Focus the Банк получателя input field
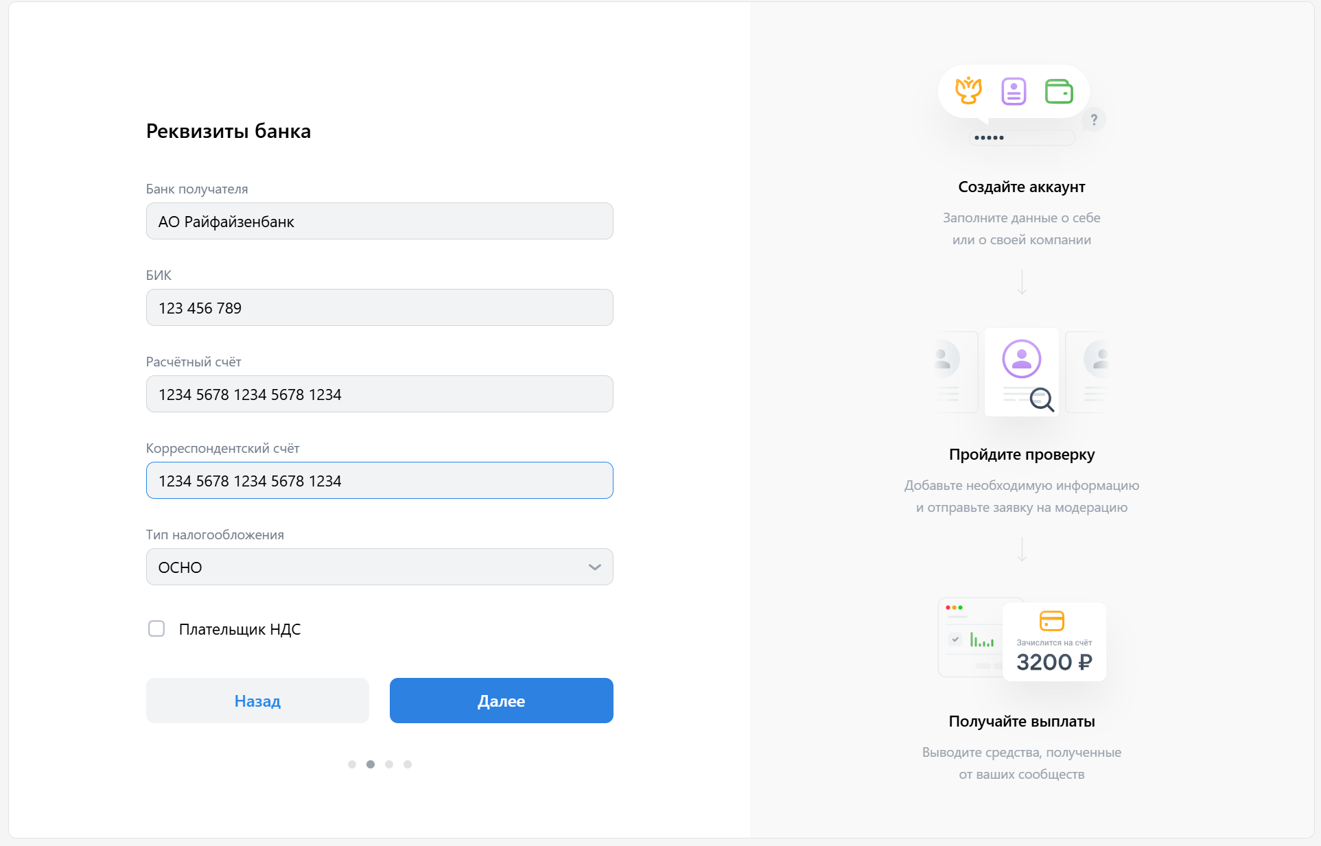The width and height of the screenshot is (1321, 846). (379, 221)
